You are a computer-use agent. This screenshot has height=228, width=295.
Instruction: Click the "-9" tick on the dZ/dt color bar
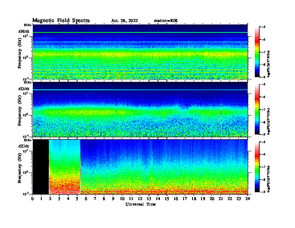click(x=264, y=192)
